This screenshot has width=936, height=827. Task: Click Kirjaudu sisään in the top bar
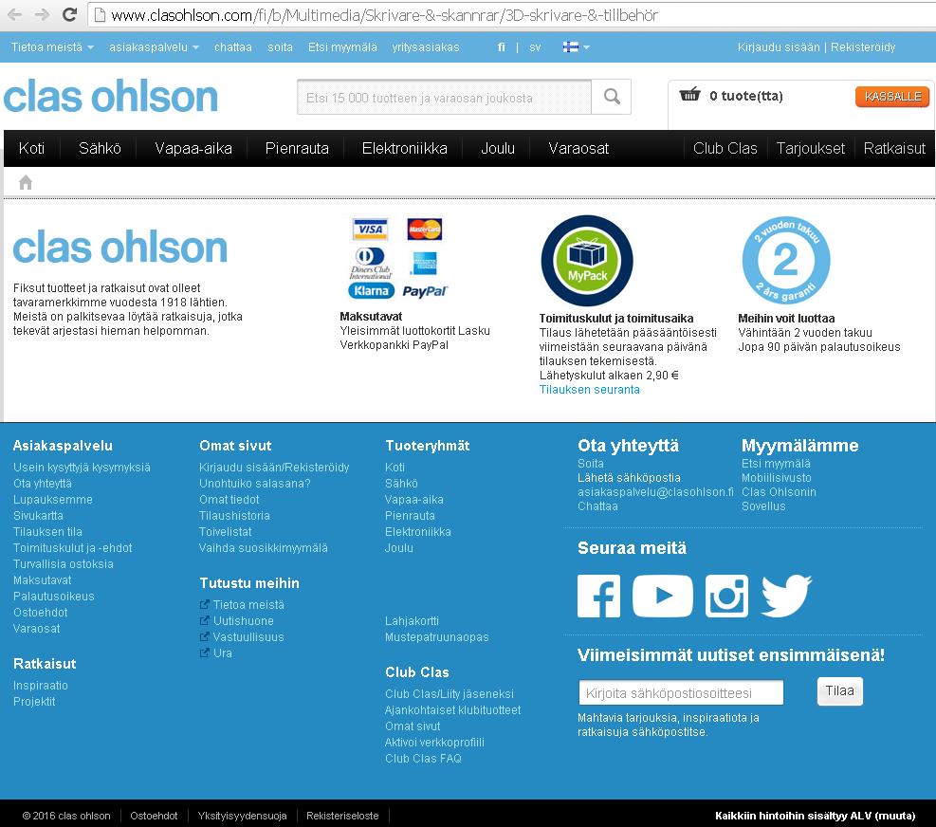779,47
